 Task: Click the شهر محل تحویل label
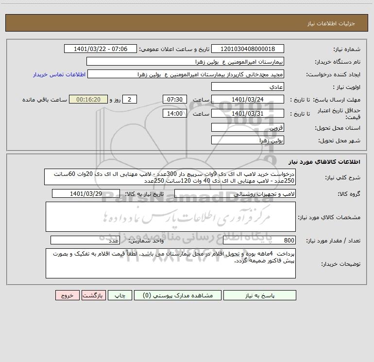[340, 140]
